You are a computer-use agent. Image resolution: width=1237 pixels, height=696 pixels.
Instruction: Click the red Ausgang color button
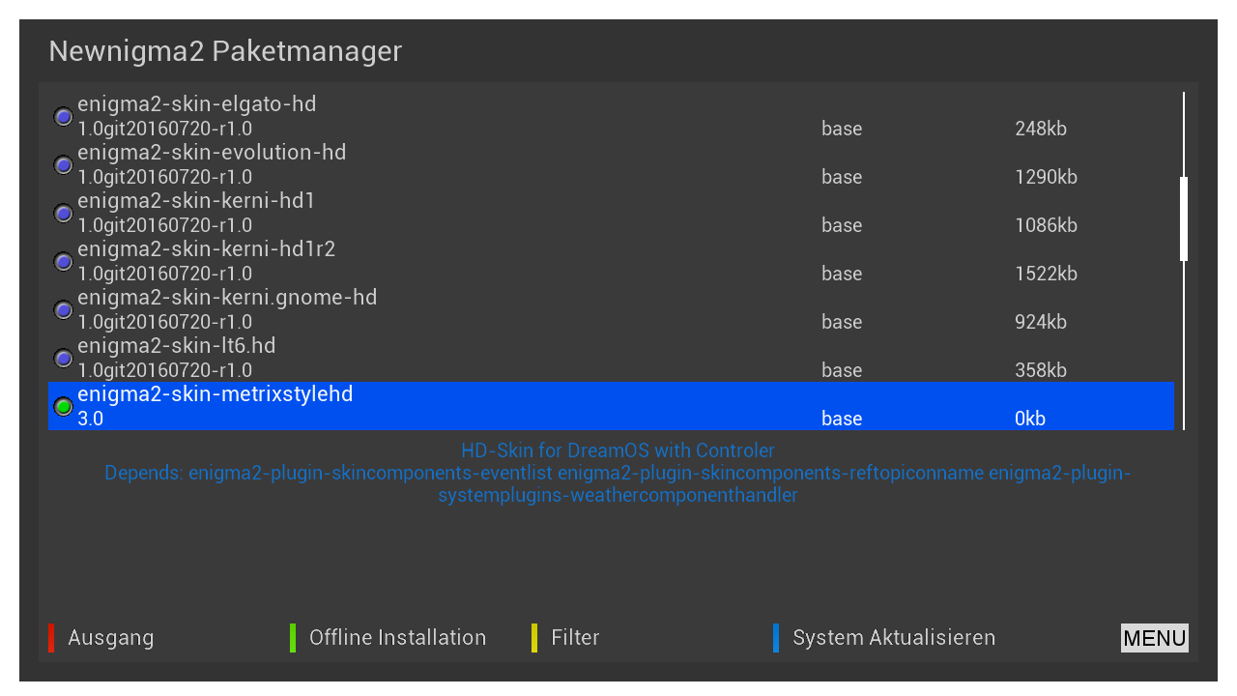click(x=51, y=638)
